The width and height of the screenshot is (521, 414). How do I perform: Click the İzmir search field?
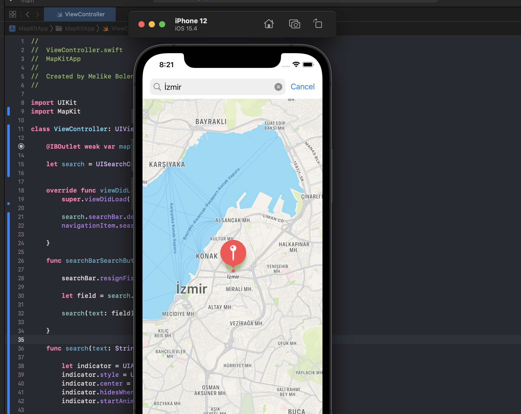coord(217,87)
